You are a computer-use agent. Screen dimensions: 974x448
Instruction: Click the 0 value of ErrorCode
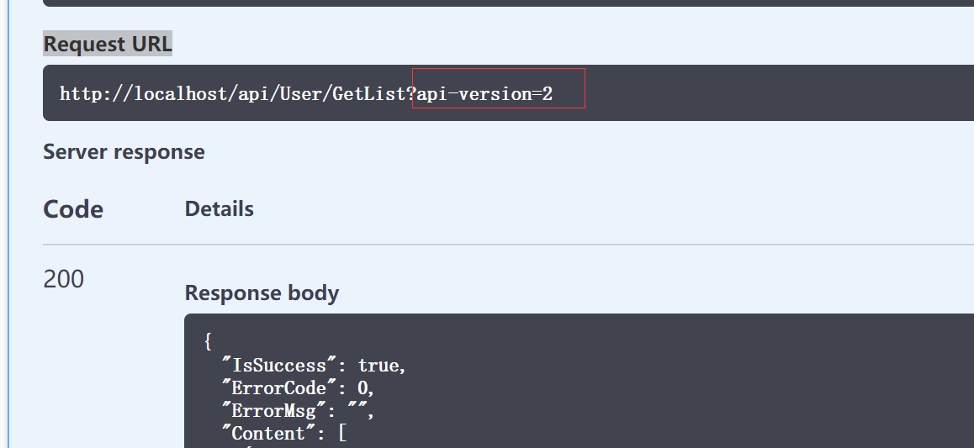click(363, 388)
